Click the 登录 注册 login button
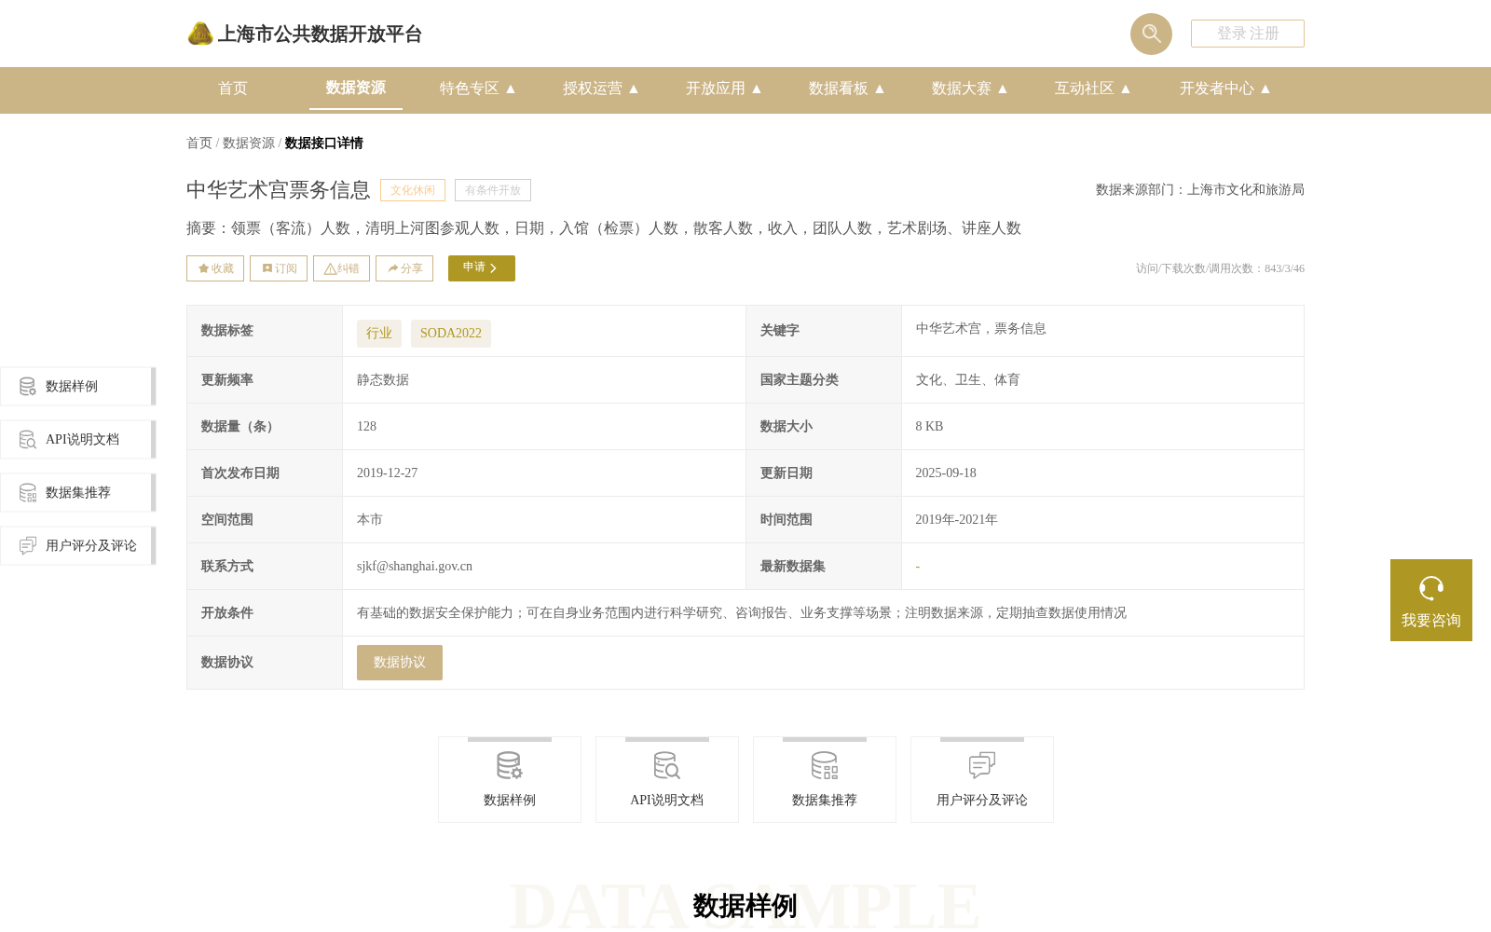The height and width of the screenshot is (932, 1491). [x=1248, y=34]
